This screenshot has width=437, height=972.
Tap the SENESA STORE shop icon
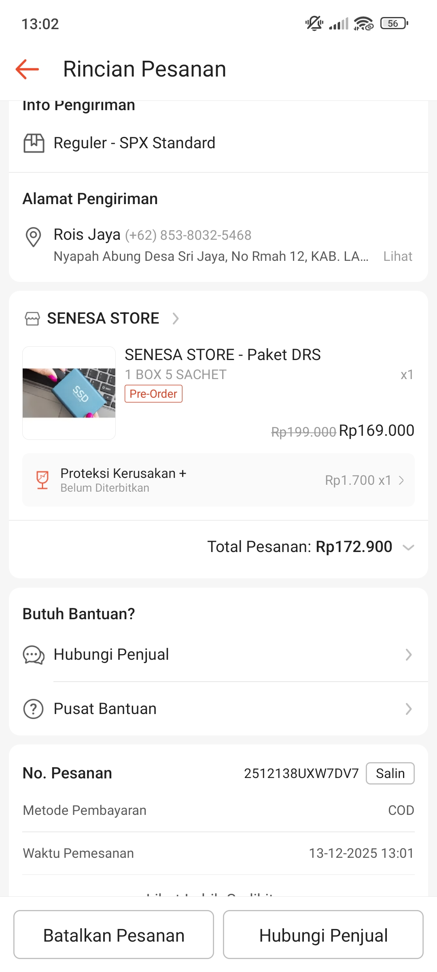(32, 319)
